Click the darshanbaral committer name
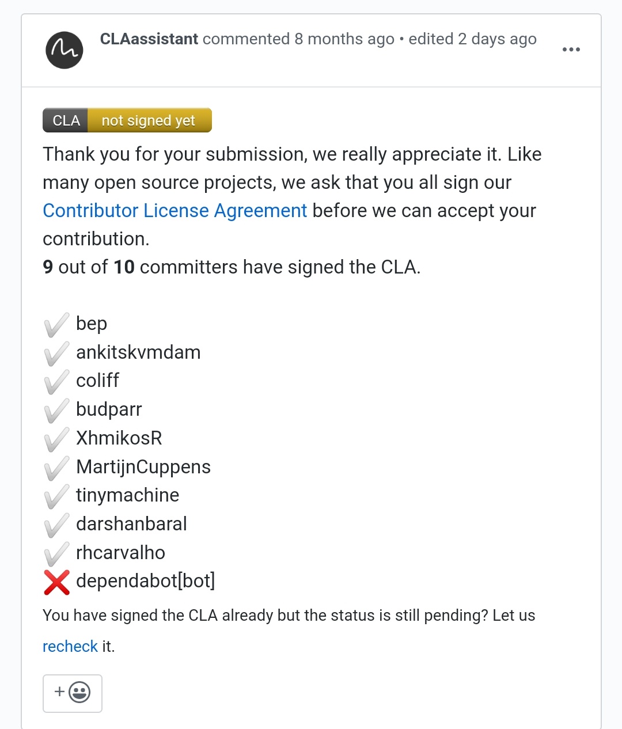This screenshot has height=729, width=622. click(131, 524)
